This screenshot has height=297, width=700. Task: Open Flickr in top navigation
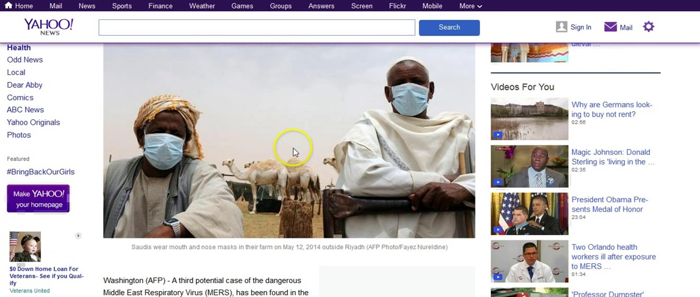398,6
